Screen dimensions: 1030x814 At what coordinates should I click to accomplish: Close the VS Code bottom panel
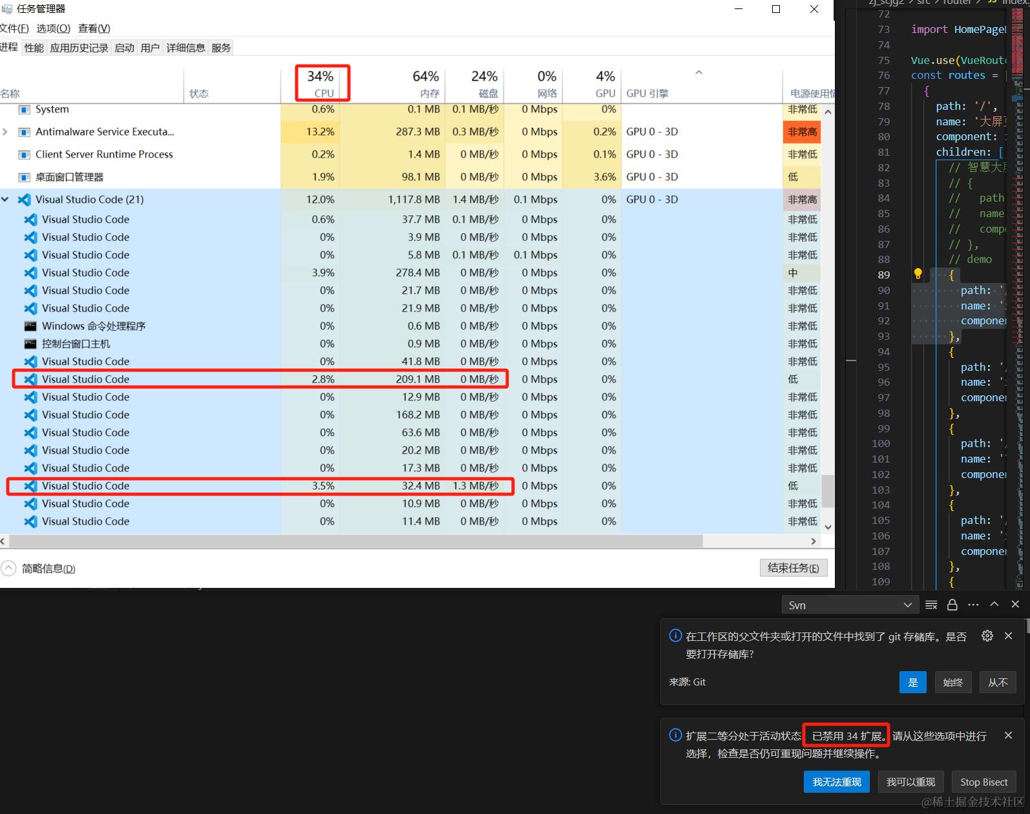[1015, 604]
